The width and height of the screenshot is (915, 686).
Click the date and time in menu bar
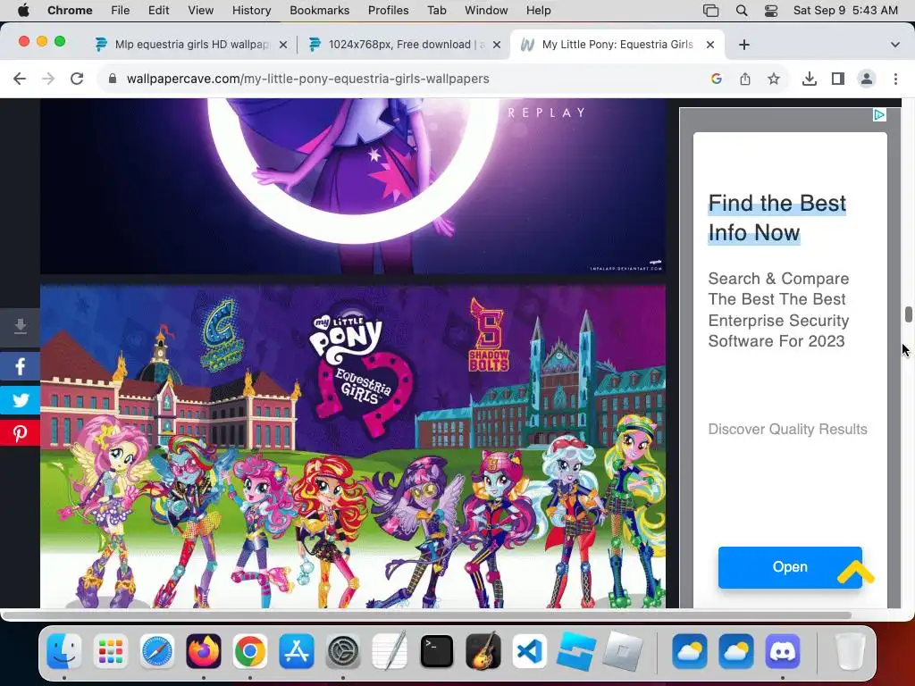point(845,11)
